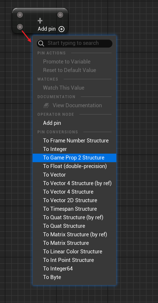Convert pin To Frame Number Structure
158x303 pixels.
pos(74,141)
